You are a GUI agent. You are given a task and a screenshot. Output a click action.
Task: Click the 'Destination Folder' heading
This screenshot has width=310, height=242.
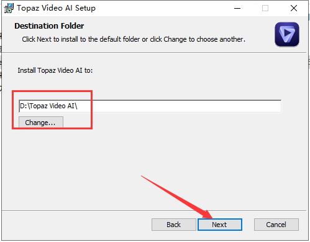point(49,26)
